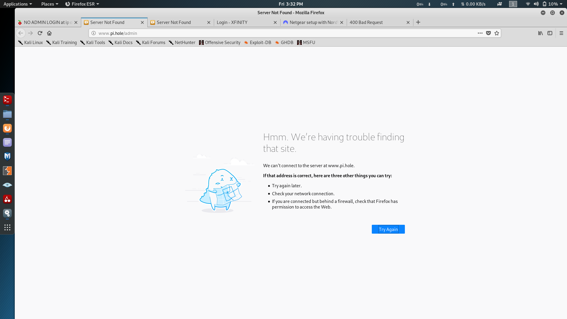Open the Offensive Security bookmark
Viewport: 567px width, 319px height.
click(220, 42)
